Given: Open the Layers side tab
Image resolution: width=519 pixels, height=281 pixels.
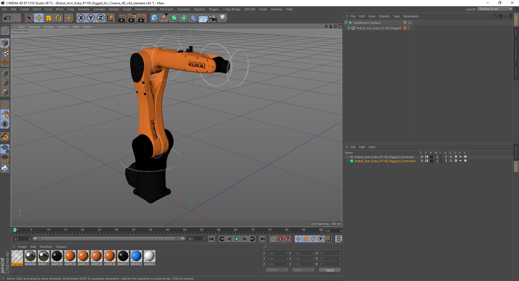Looking at the screenshot, I should [x=516, y=167].
